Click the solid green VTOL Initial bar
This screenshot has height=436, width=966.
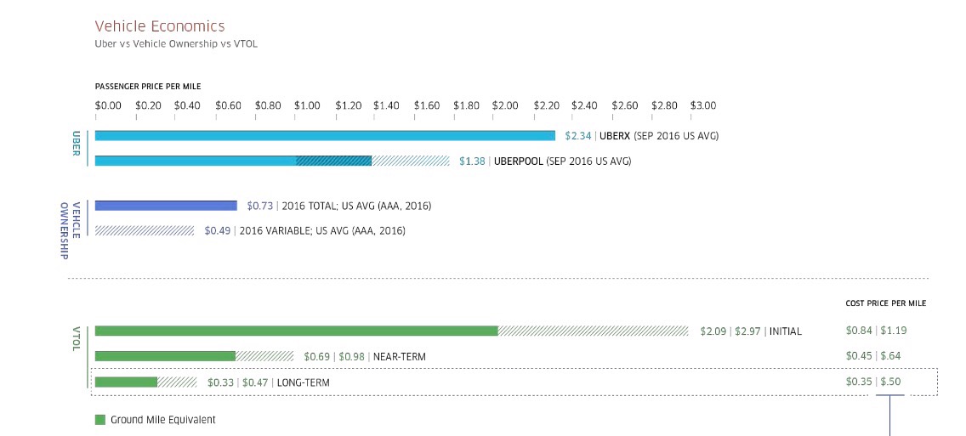296,331
